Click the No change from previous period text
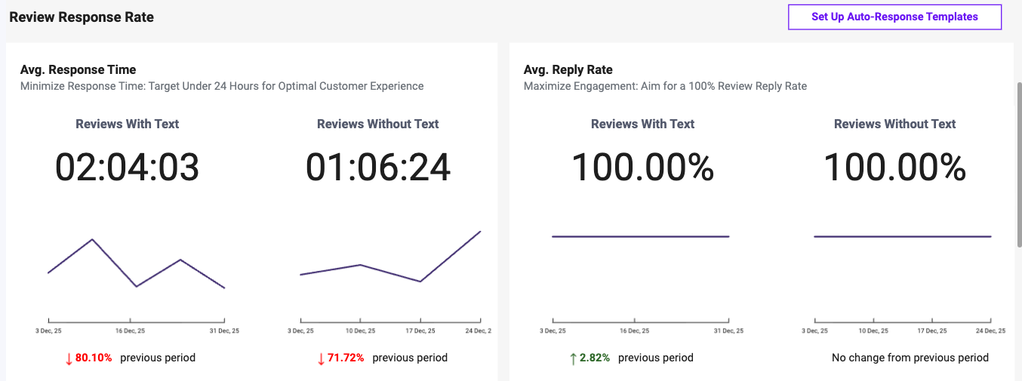The image size is (1022, 381). tap(910, 358)
